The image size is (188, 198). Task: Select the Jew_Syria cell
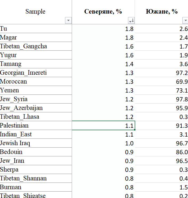(x=36, y=99)
